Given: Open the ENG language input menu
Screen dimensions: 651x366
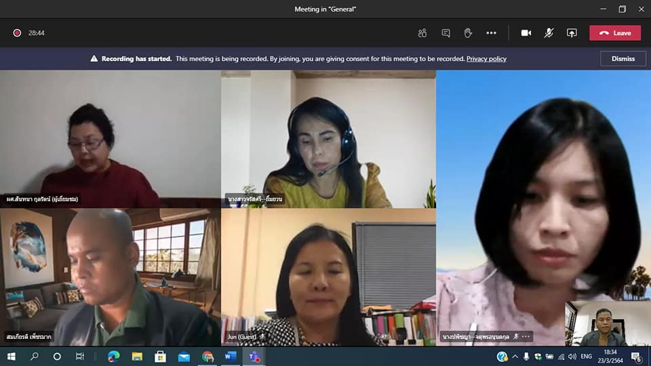Looking at the screenshot, I should tap(587, 357).
